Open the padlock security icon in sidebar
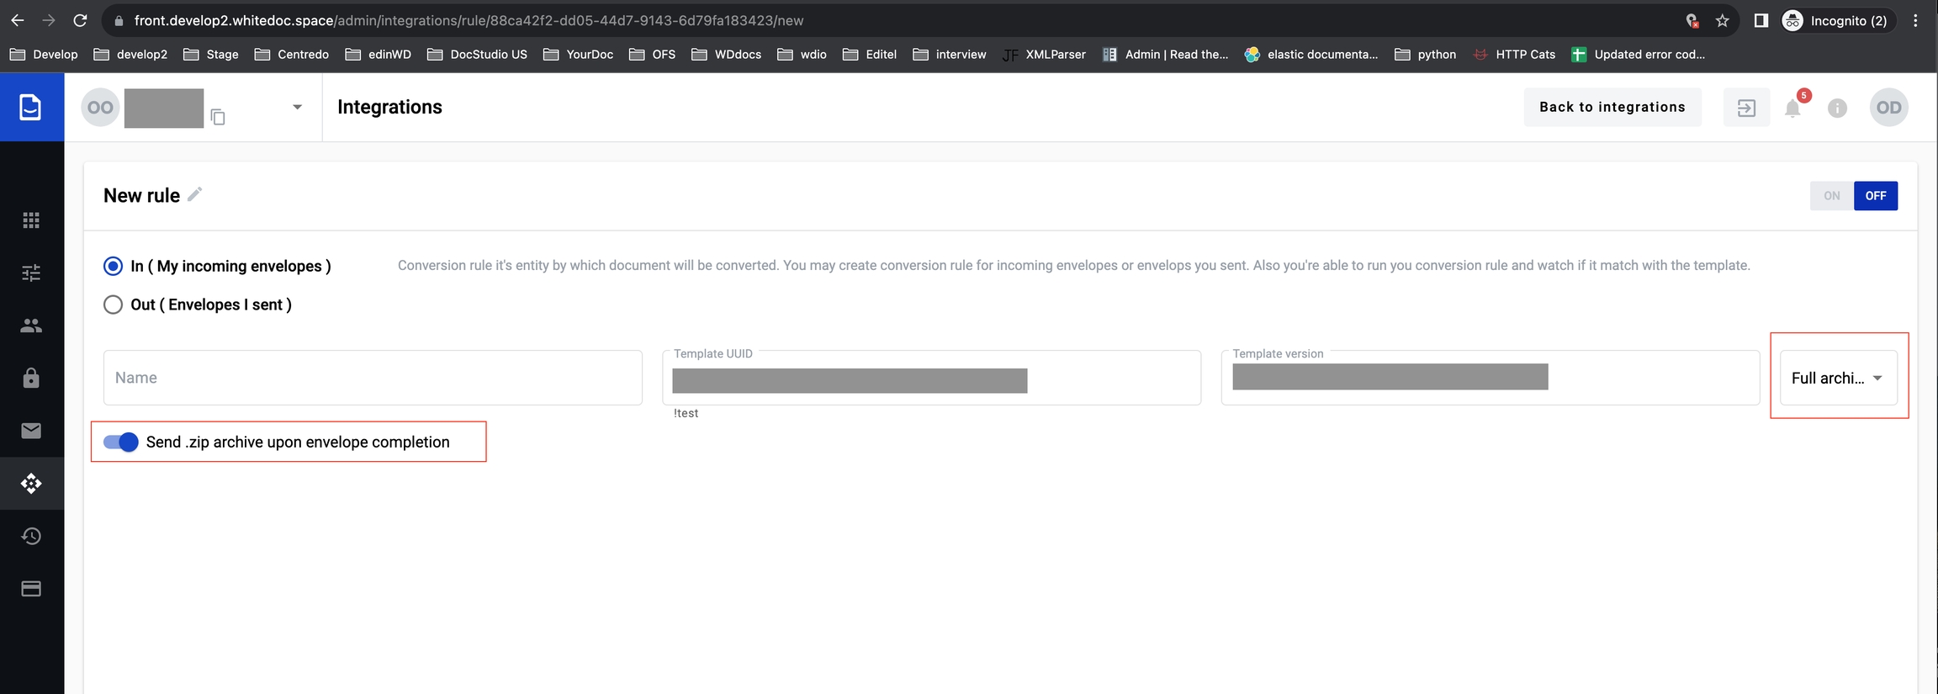 [31, 378]
